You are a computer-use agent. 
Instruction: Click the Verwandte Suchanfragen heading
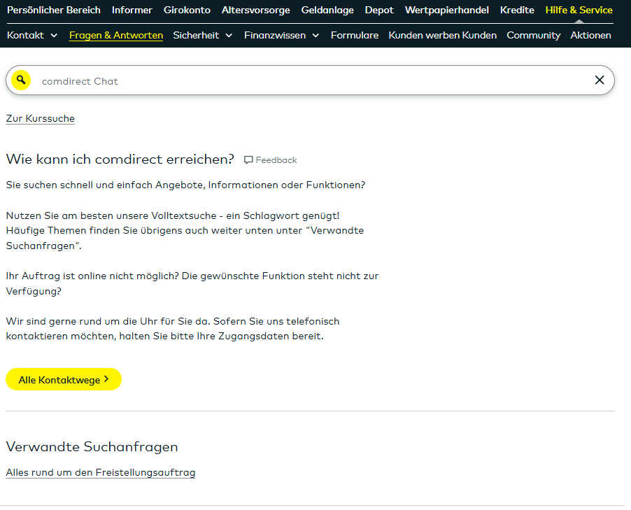click(x=92, y=447)
